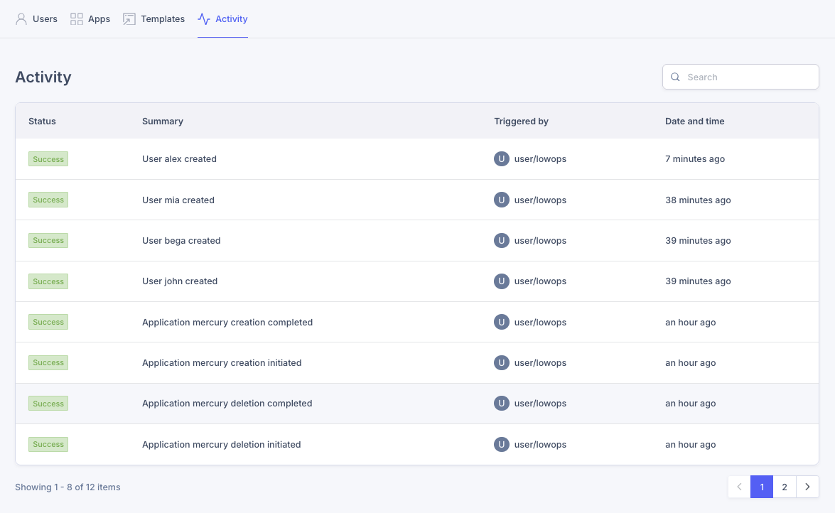This screenshot has height=513, width=835.
Task: Click user/lowops in User john created row
Action: 540,281
